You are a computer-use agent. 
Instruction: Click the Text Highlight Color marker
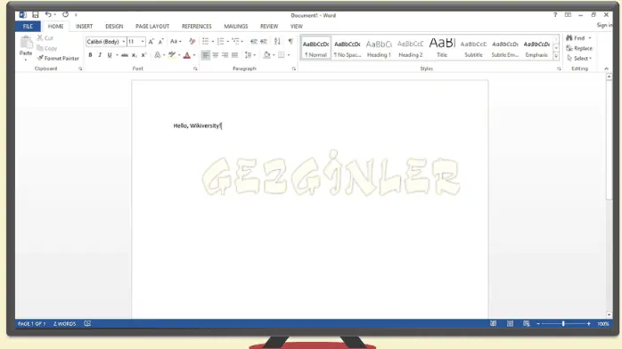172,55
